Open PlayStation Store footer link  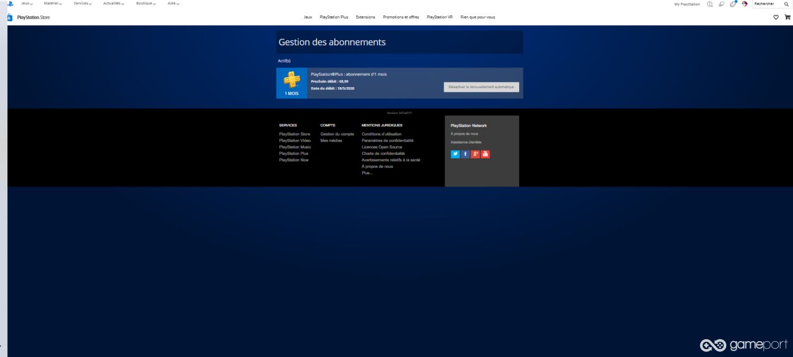pyautogui.click(x=294, y=134)
